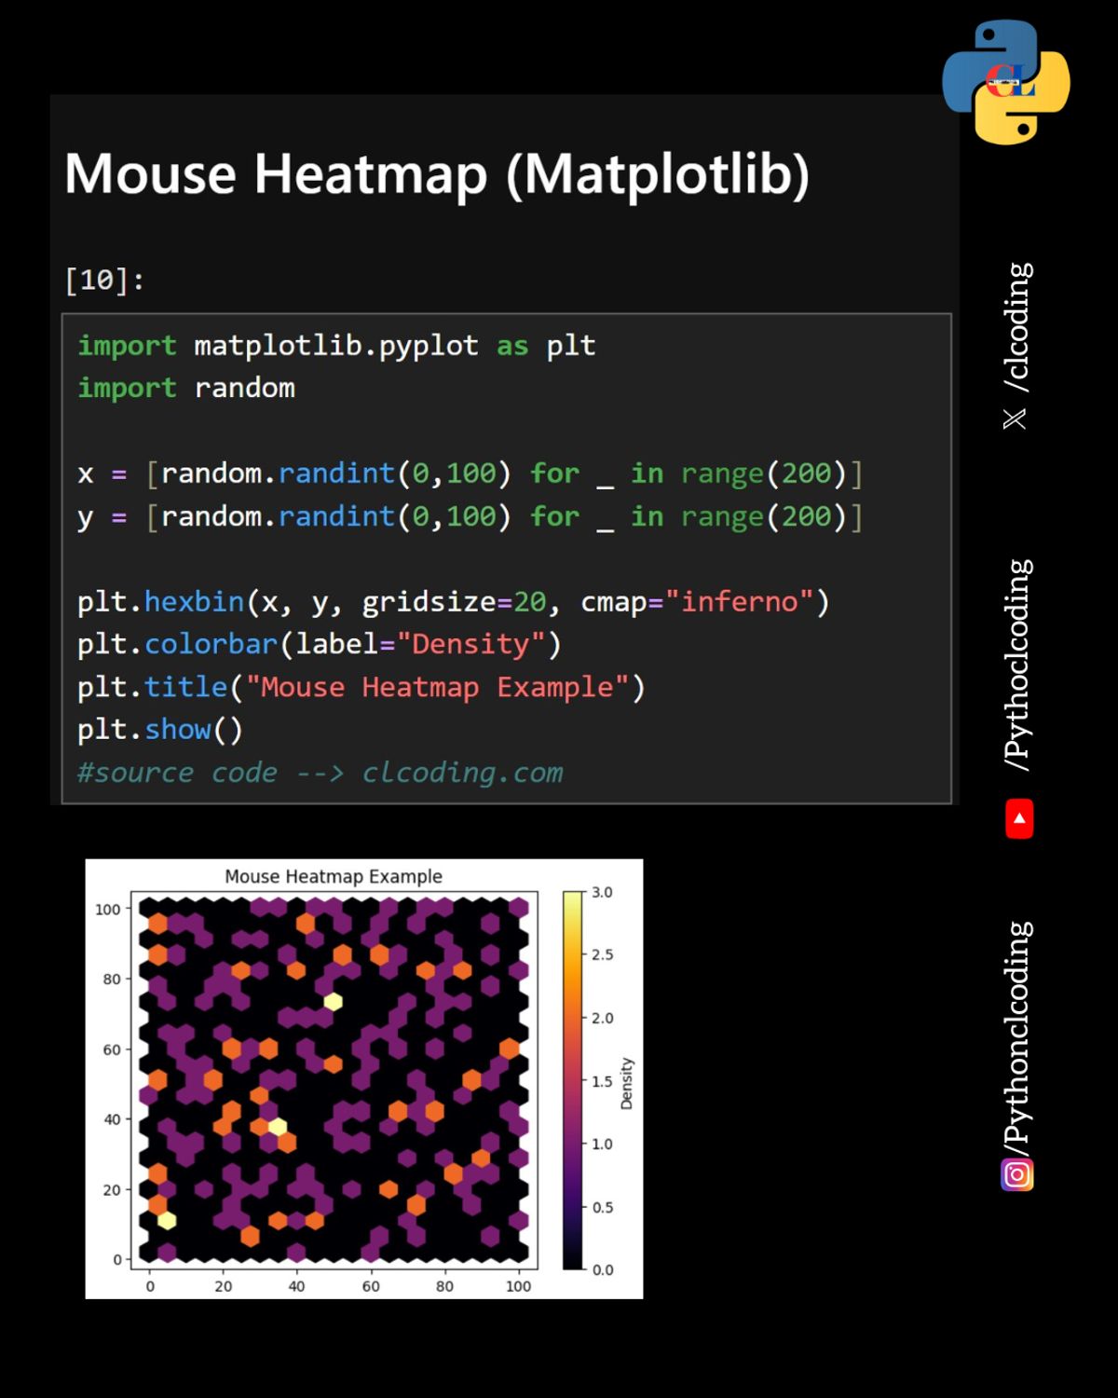Click the inferno Density colorbar
The width and height of the screenshot is (1118, 1398).
tap(572, 1080)
